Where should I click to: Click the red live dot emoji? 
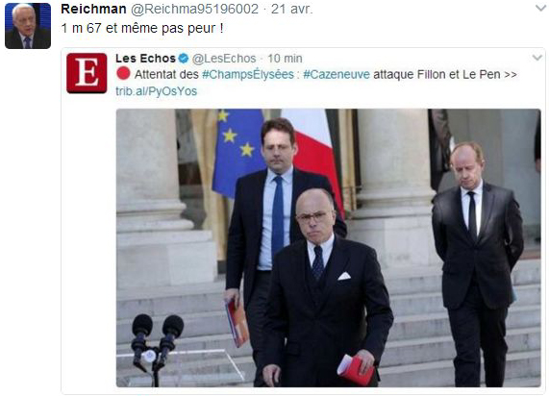click(123, 73)
